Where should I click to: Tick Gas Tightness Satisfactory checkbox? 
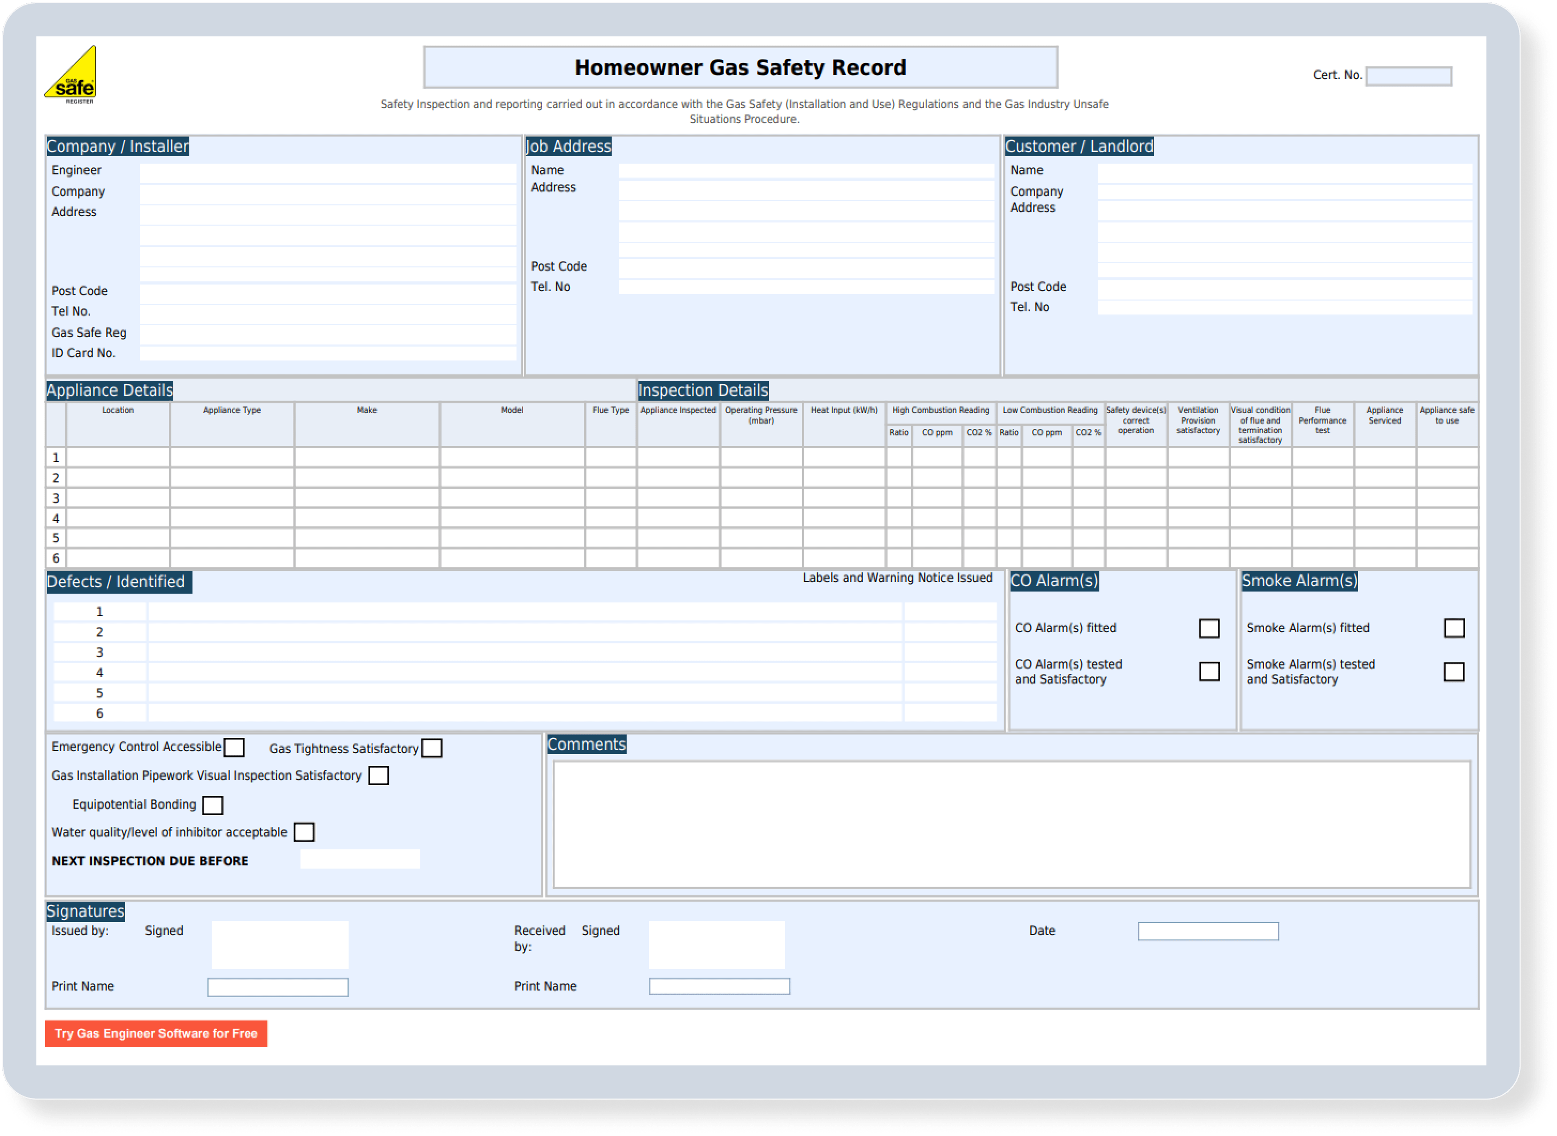click(x=431, y=748)
